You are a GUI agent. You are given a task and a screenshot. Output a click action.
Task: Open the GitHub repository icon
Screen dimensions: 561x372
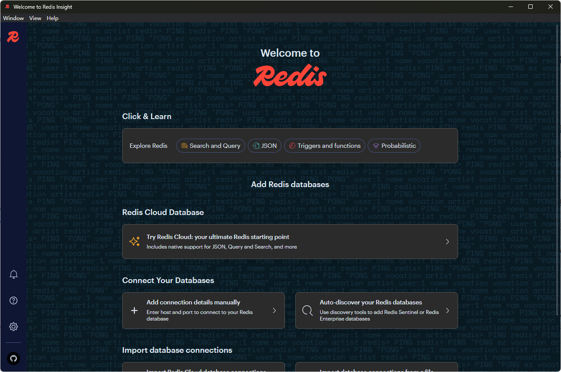point(14,358)
